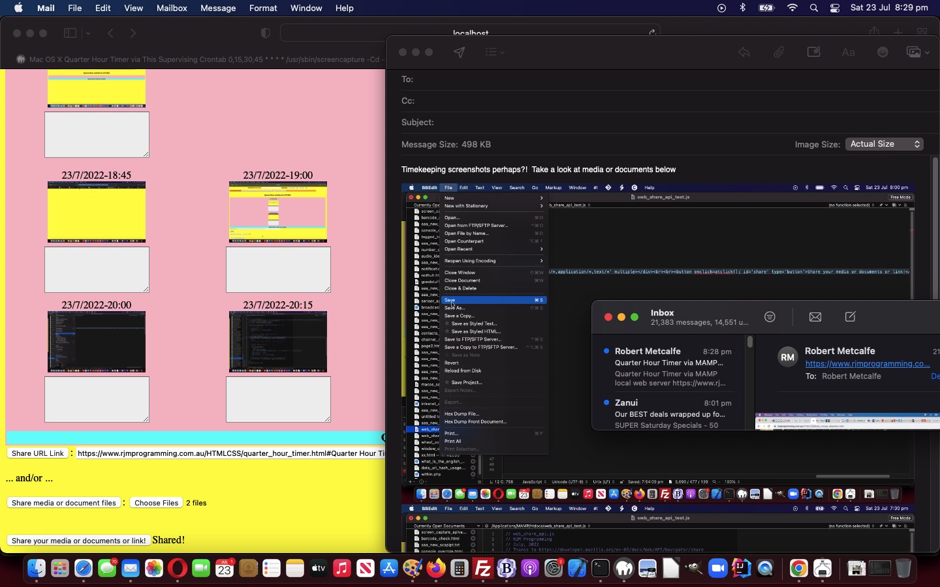Select the 23/7/2022-19:00 screenshot thumbnail
940x587 pixels.
(278, 212)
